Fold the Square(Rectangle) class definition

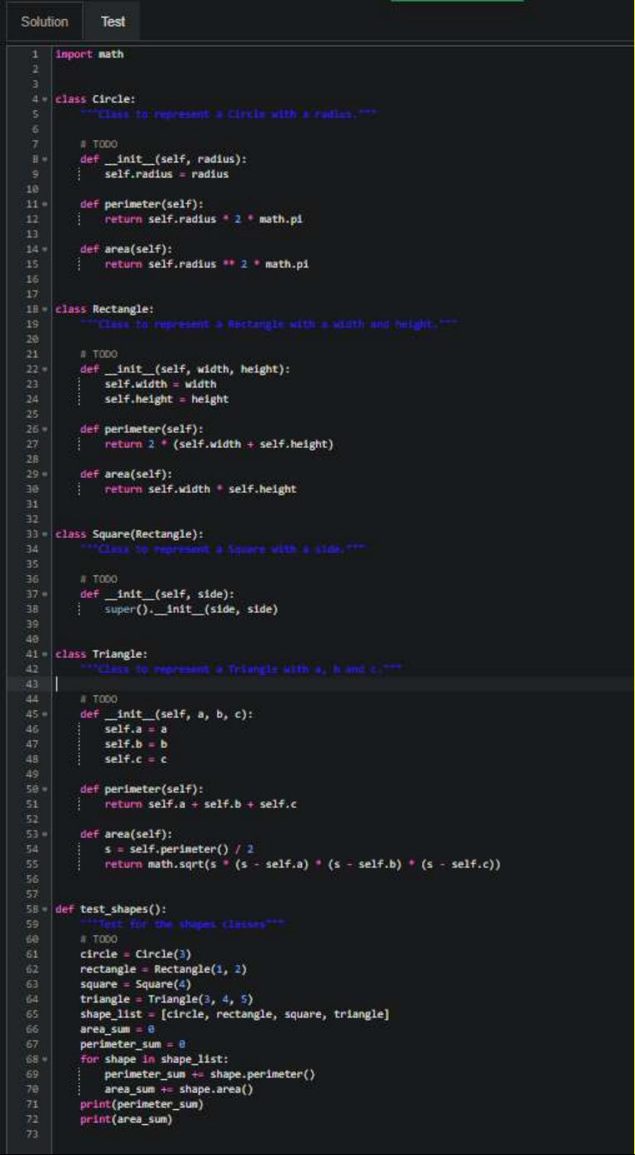click(44, 535)
